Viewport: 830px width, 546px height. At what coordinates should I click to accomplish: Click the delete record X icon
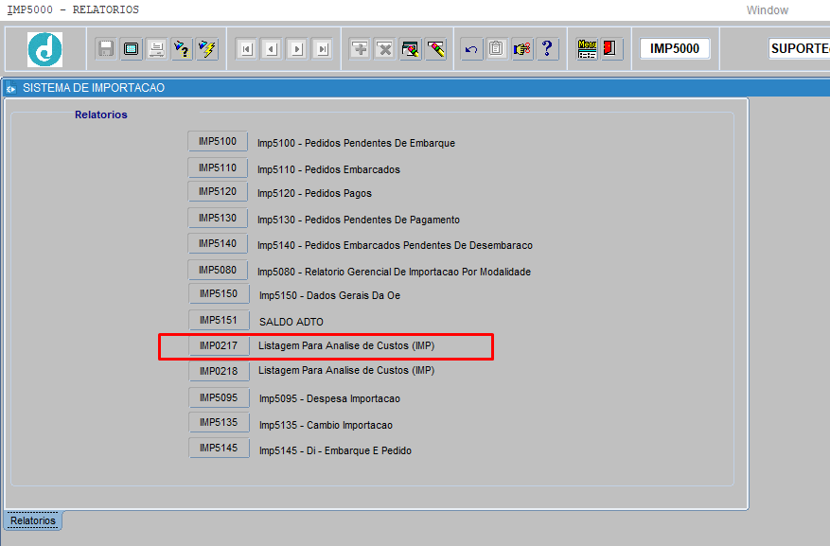(384, 49)
